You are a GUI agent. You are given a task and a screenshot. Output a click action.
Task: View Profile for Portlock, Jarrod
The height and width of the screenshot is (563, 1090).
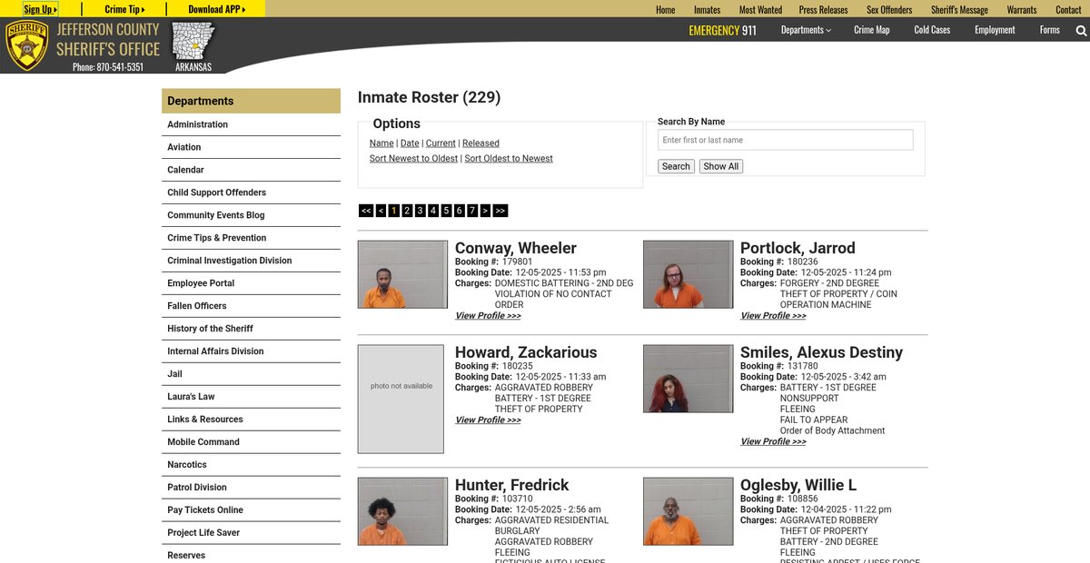click(x=773, y=316)
